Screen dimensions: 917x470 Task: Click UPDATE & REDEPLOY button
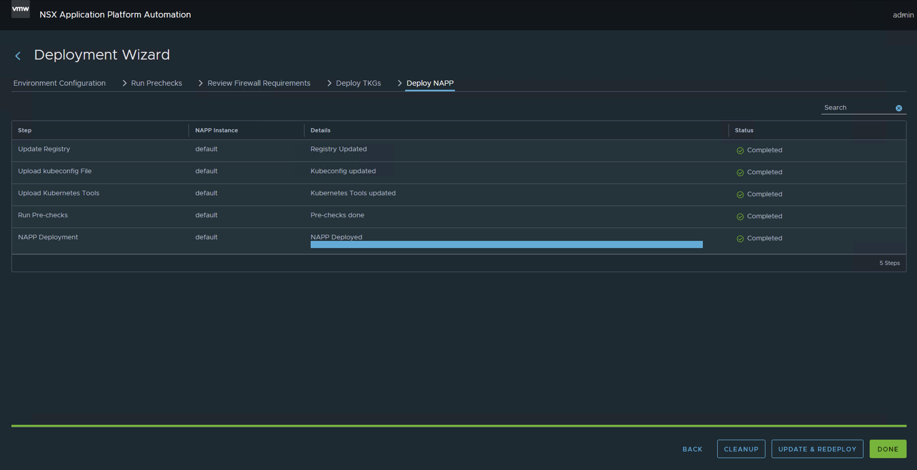[x=817, y=449]
